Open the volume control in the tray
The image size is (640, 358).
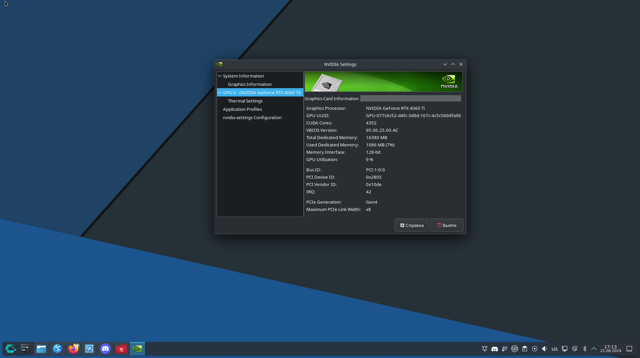point(544,349)
